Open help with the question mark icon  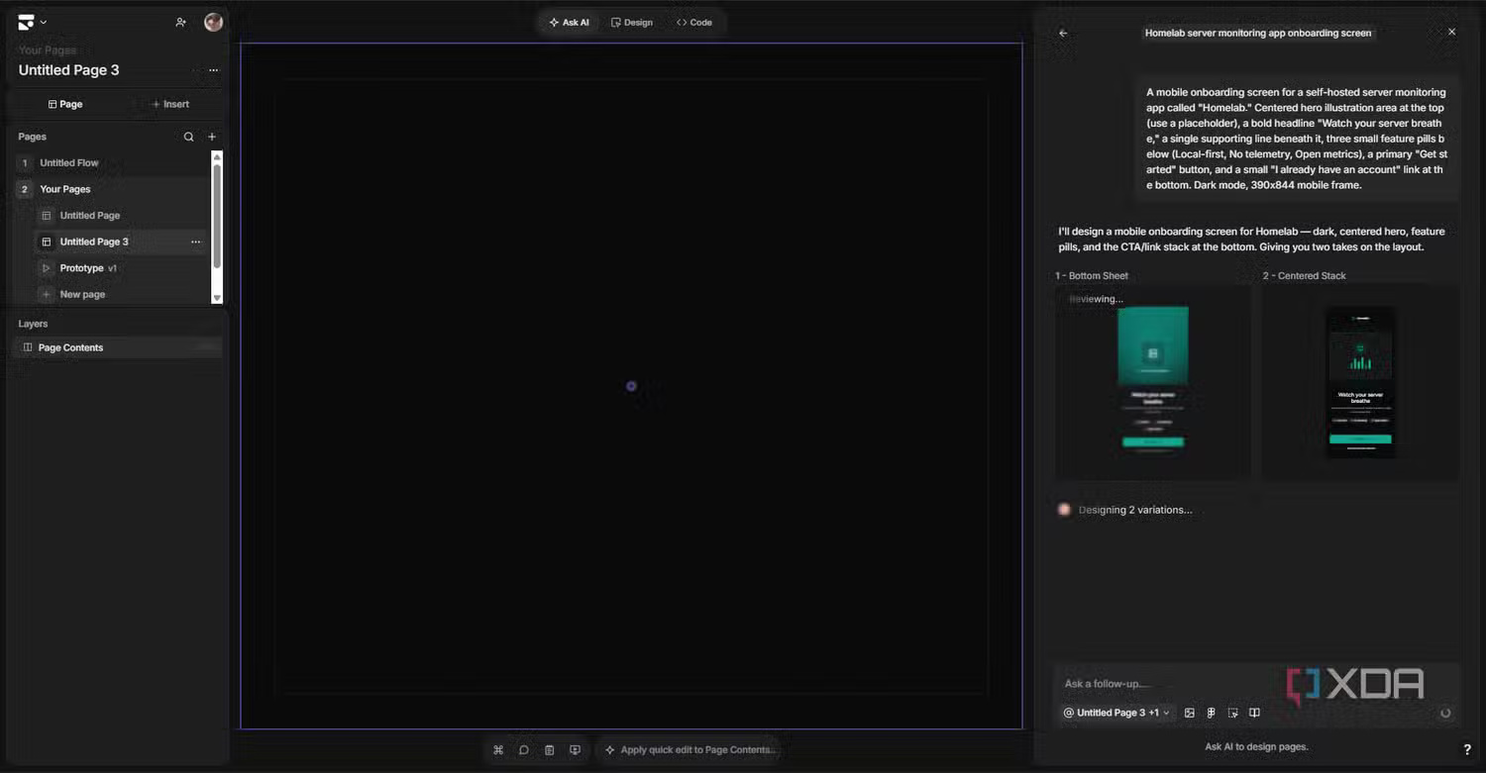1467,750
